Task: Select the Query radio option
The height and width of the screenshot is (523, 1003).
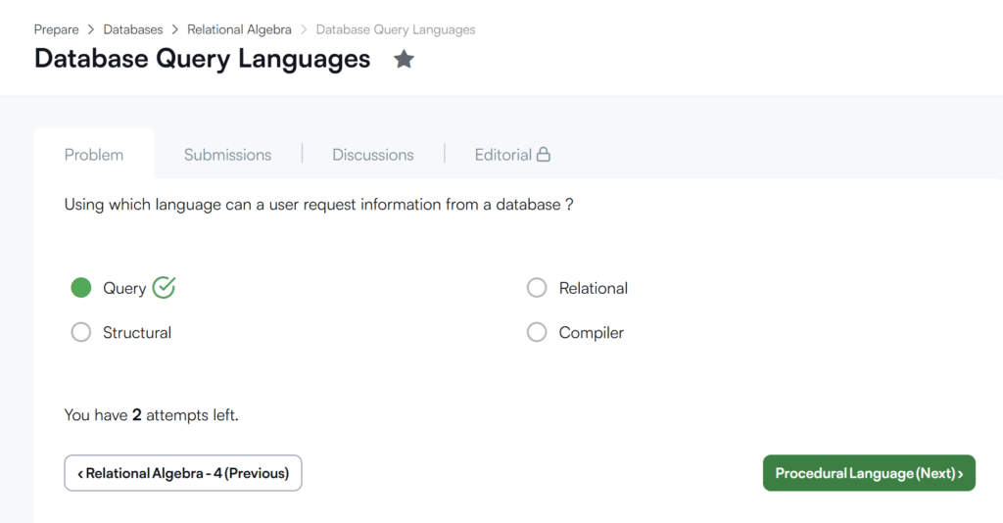Action: 81,288
